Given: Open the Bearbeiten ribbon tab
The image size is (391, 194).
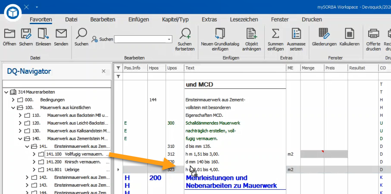Looking at the screenshot, I should pyautogui.click(x=103, y=19).
